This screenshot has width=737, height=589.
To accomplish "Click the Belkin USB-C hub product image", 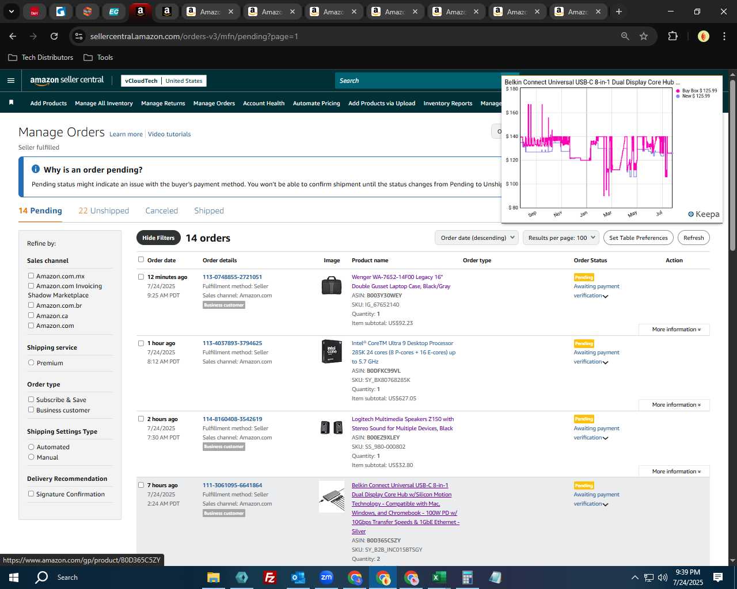I will coord(332,496).
